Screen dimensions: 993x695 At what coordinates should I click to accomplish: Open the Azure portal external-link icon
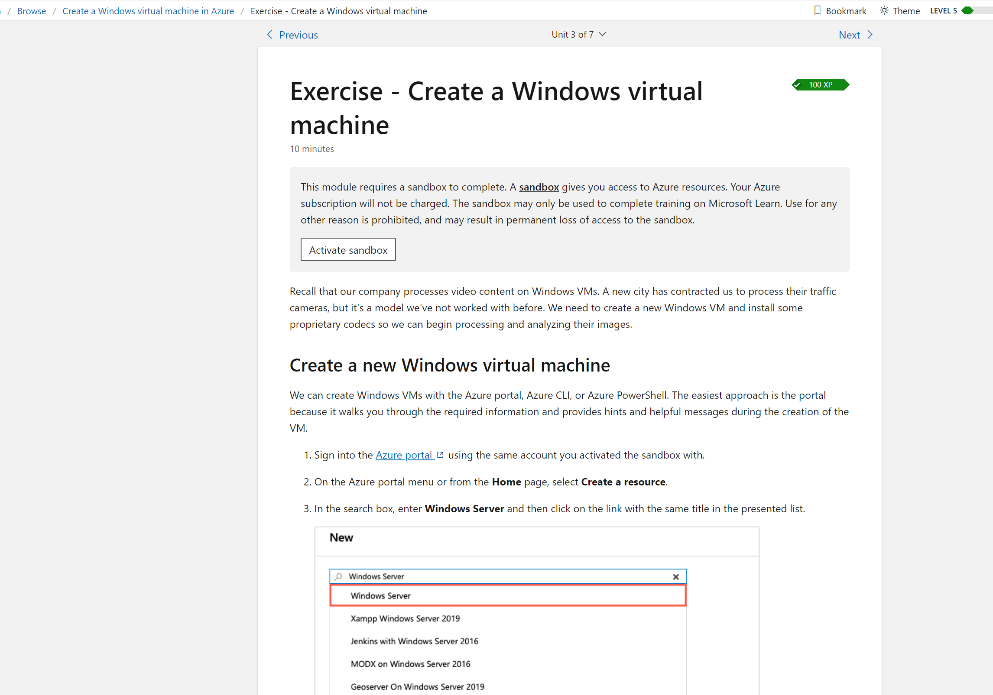click(x=441, y=454)
